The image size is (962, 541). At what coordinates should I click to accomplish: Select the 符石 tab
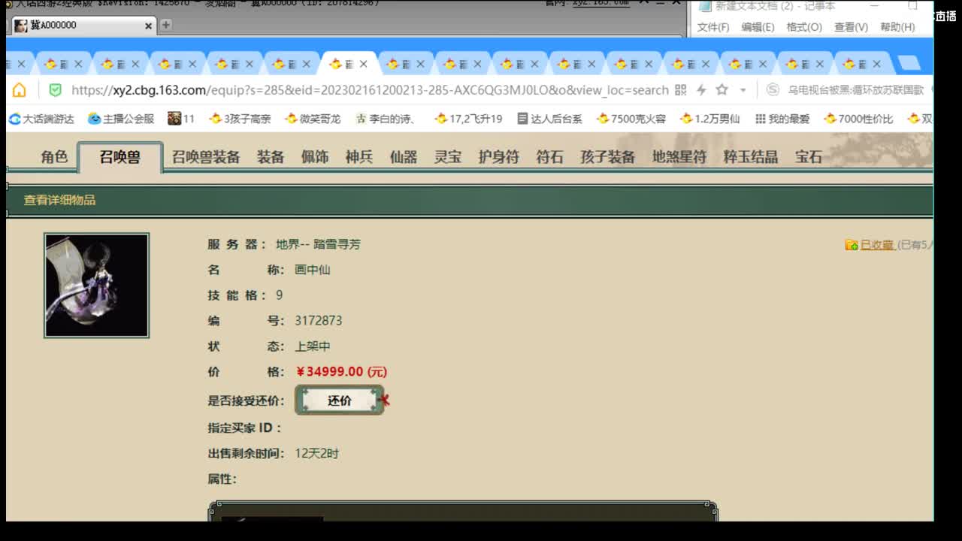549,157
